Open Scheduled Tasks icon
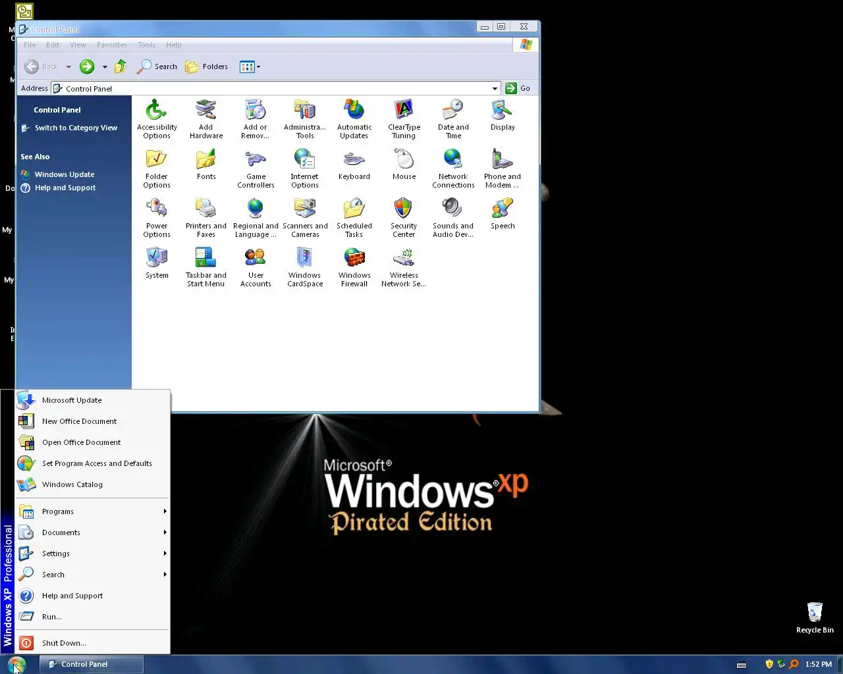Screen dimensions: 843x674 [x=354, y=218]
